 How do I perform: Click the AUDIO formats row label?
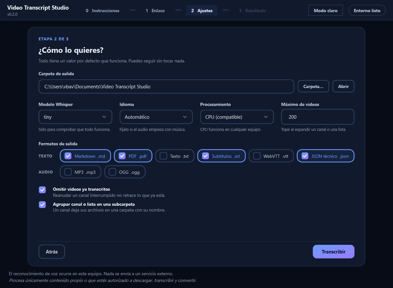pyautogui.click(x=46, y=172)
